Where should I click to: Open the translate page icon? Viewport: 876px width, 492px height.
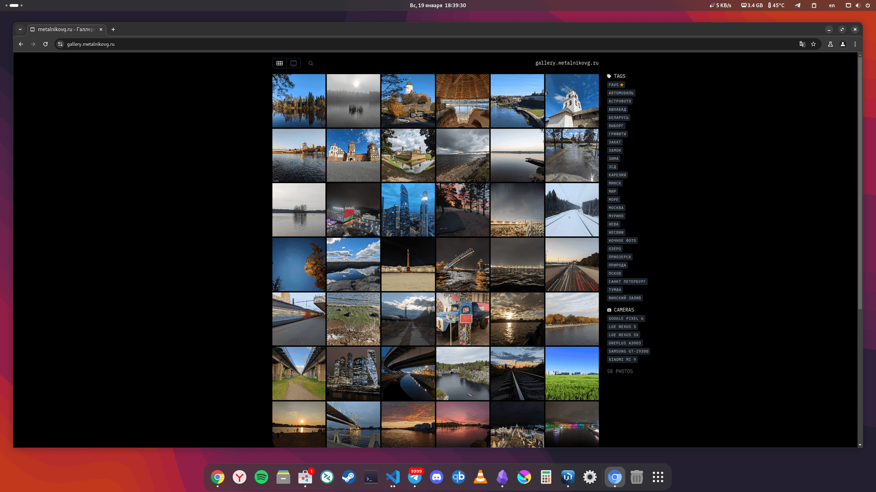click(x=802, y=44)
